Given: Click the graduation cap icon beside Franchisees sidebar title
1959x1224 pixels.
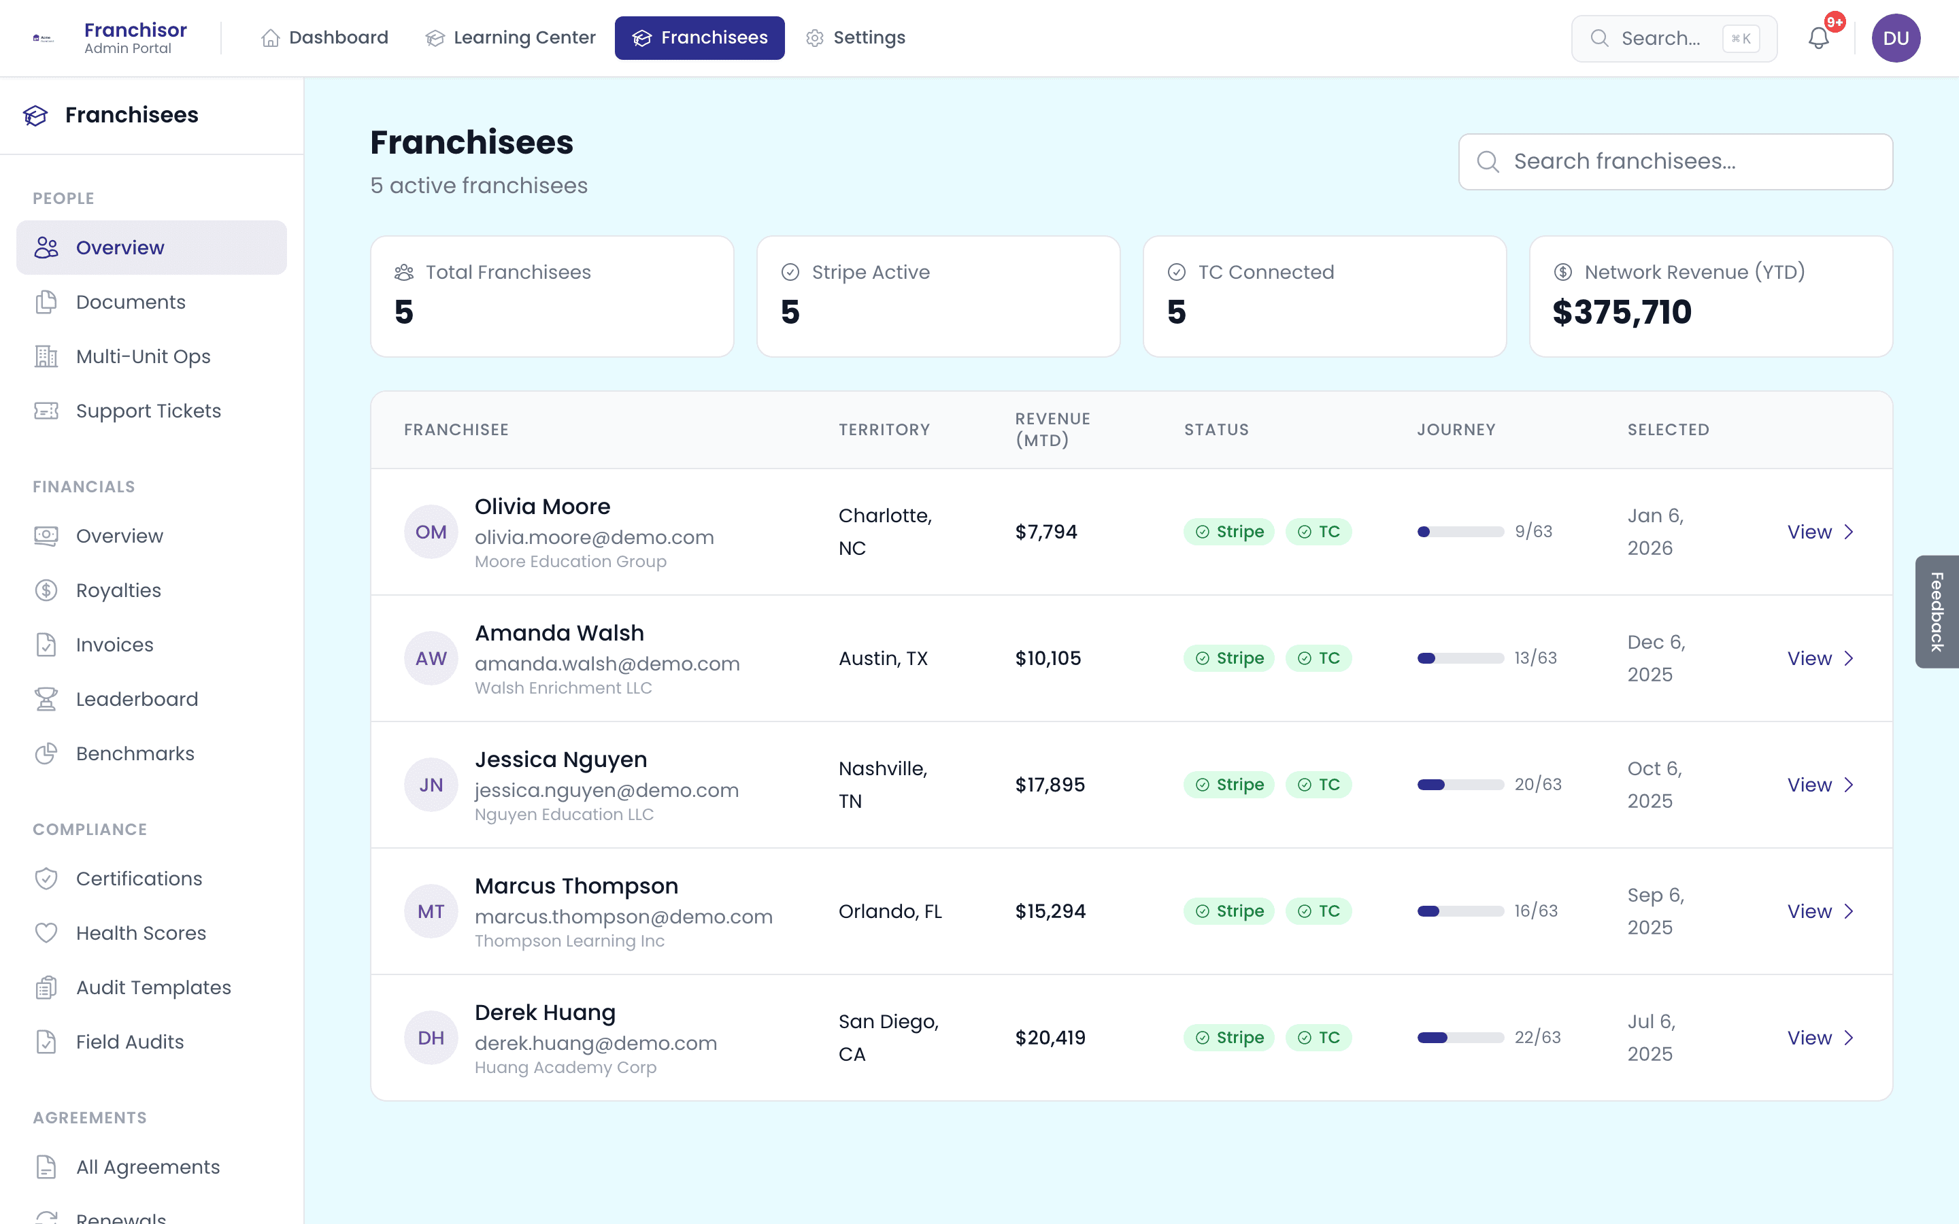Looking at the screenshot, I should [x=35, y=115].
